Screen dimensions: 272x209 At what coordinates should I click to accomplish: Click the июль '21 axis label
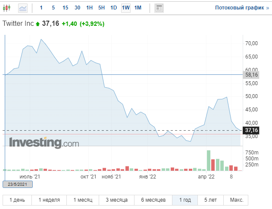pos(30,177)
